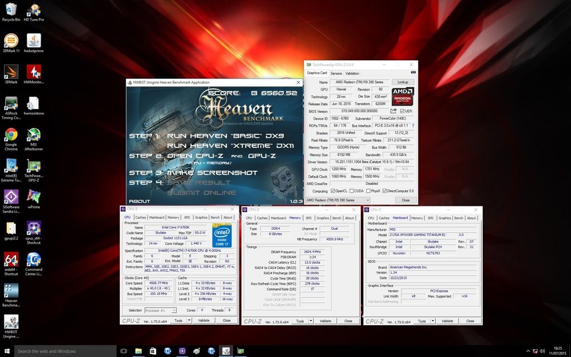Image resolution: width=571 pixels, height=357 pixels.
Task: Toggle the OpenCL checkbox in GPU-Z
Action: point(332,191)
